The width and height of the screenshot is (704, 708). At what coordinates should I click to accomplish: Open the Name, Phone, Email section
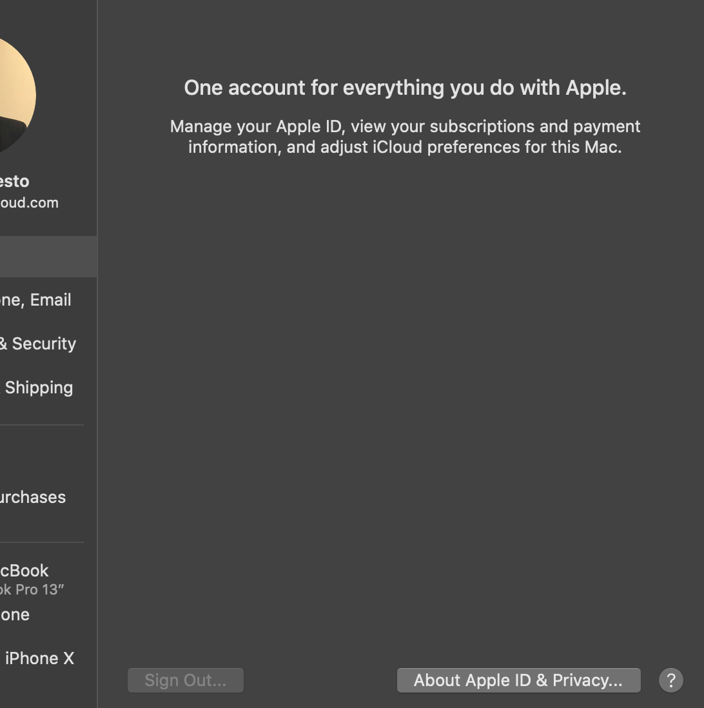pyautogui.click(x=35, y=300)
